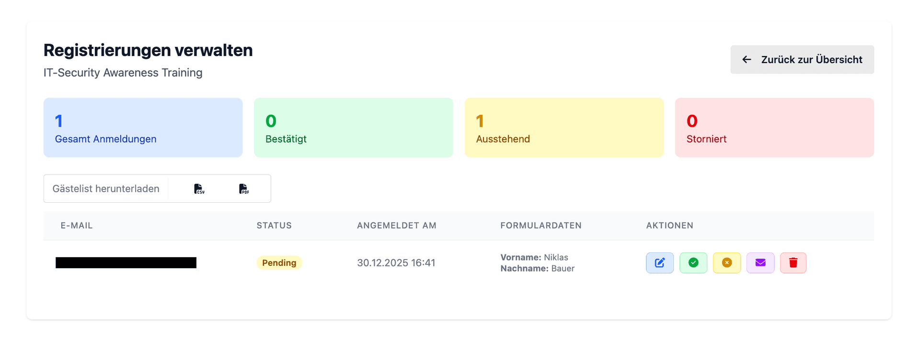This screenshot has width=920, height=340.
Task: Click registration date 30.12.2025 16:41
Action: click(396, 263)
